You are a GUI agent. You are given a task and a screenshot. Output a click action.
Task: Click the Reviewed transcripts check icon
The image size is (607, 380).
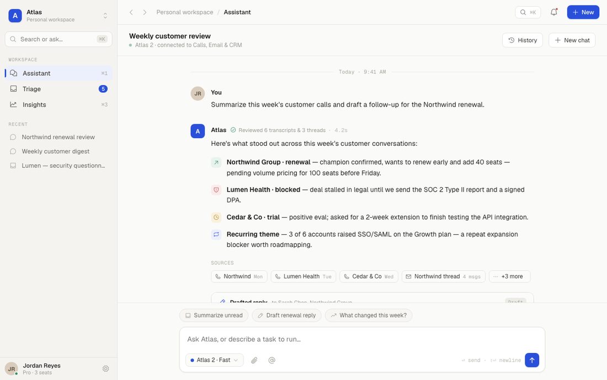tap(233, 130)
